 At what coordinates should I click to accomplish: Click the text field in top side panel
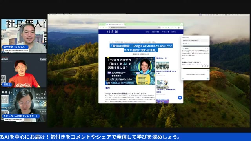(195, 41)
